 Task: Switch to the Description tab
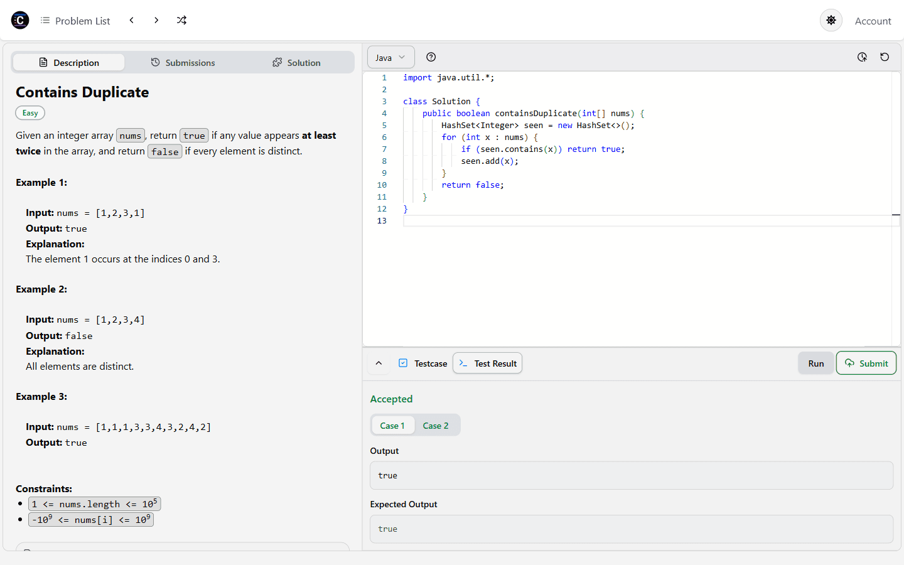coord(69,62)
